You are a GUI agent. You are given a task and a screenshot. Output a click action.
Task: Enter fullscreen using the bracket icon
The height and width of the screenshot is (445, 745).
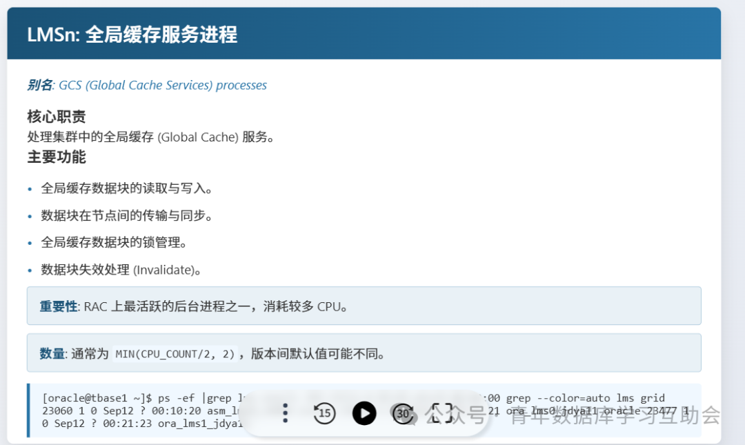click(x=441, y=413)
